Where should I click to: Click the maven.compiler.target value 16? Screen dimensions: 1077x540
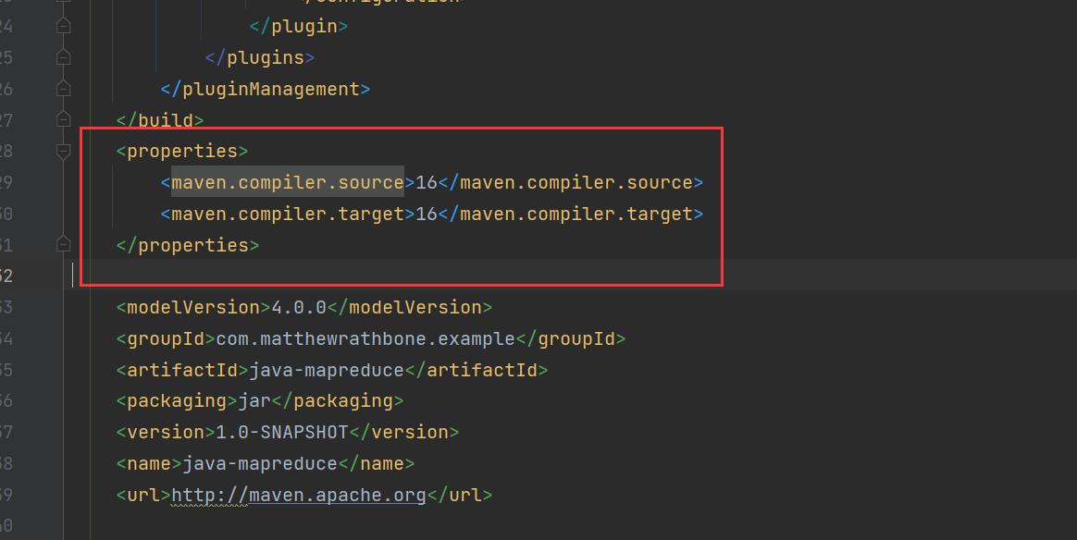coord(426,214)
